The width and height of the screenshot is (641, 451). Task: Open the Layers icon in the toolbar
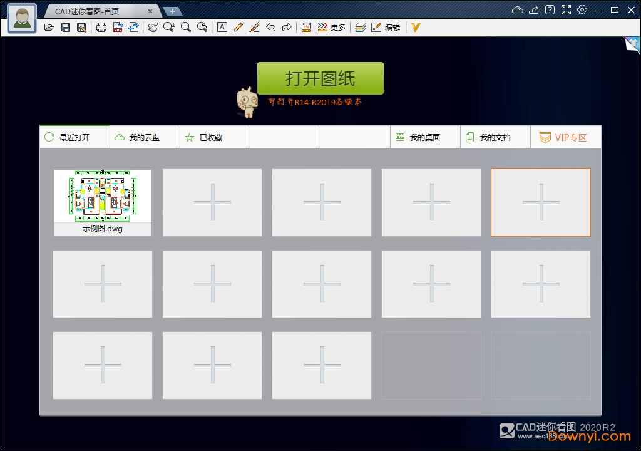361,27
